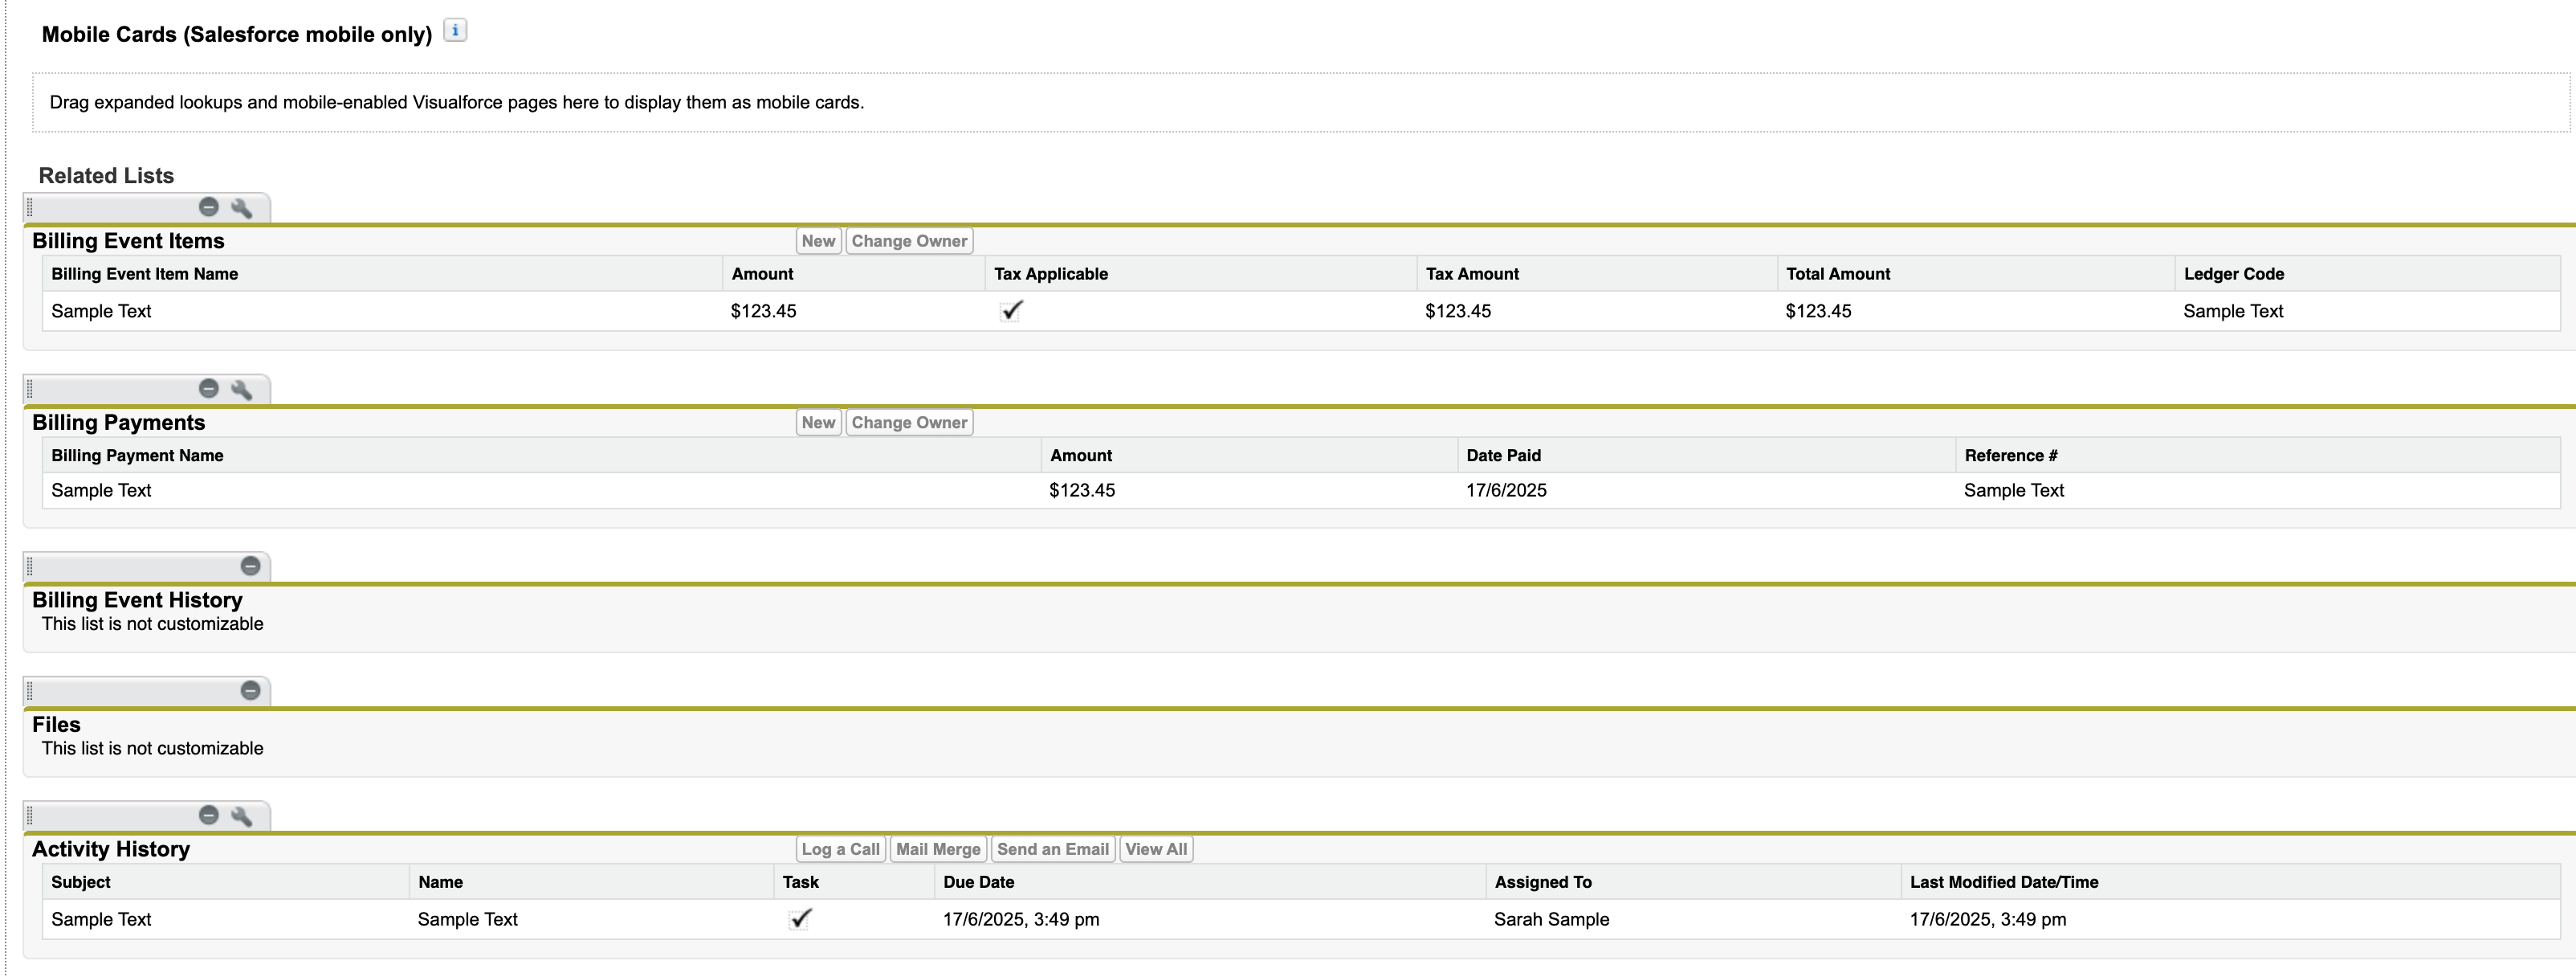Click the Tax Applicable checkmark in Billing Event Items
The height and width of the screenshot is (977, 2576).
tap(1011, 310)
